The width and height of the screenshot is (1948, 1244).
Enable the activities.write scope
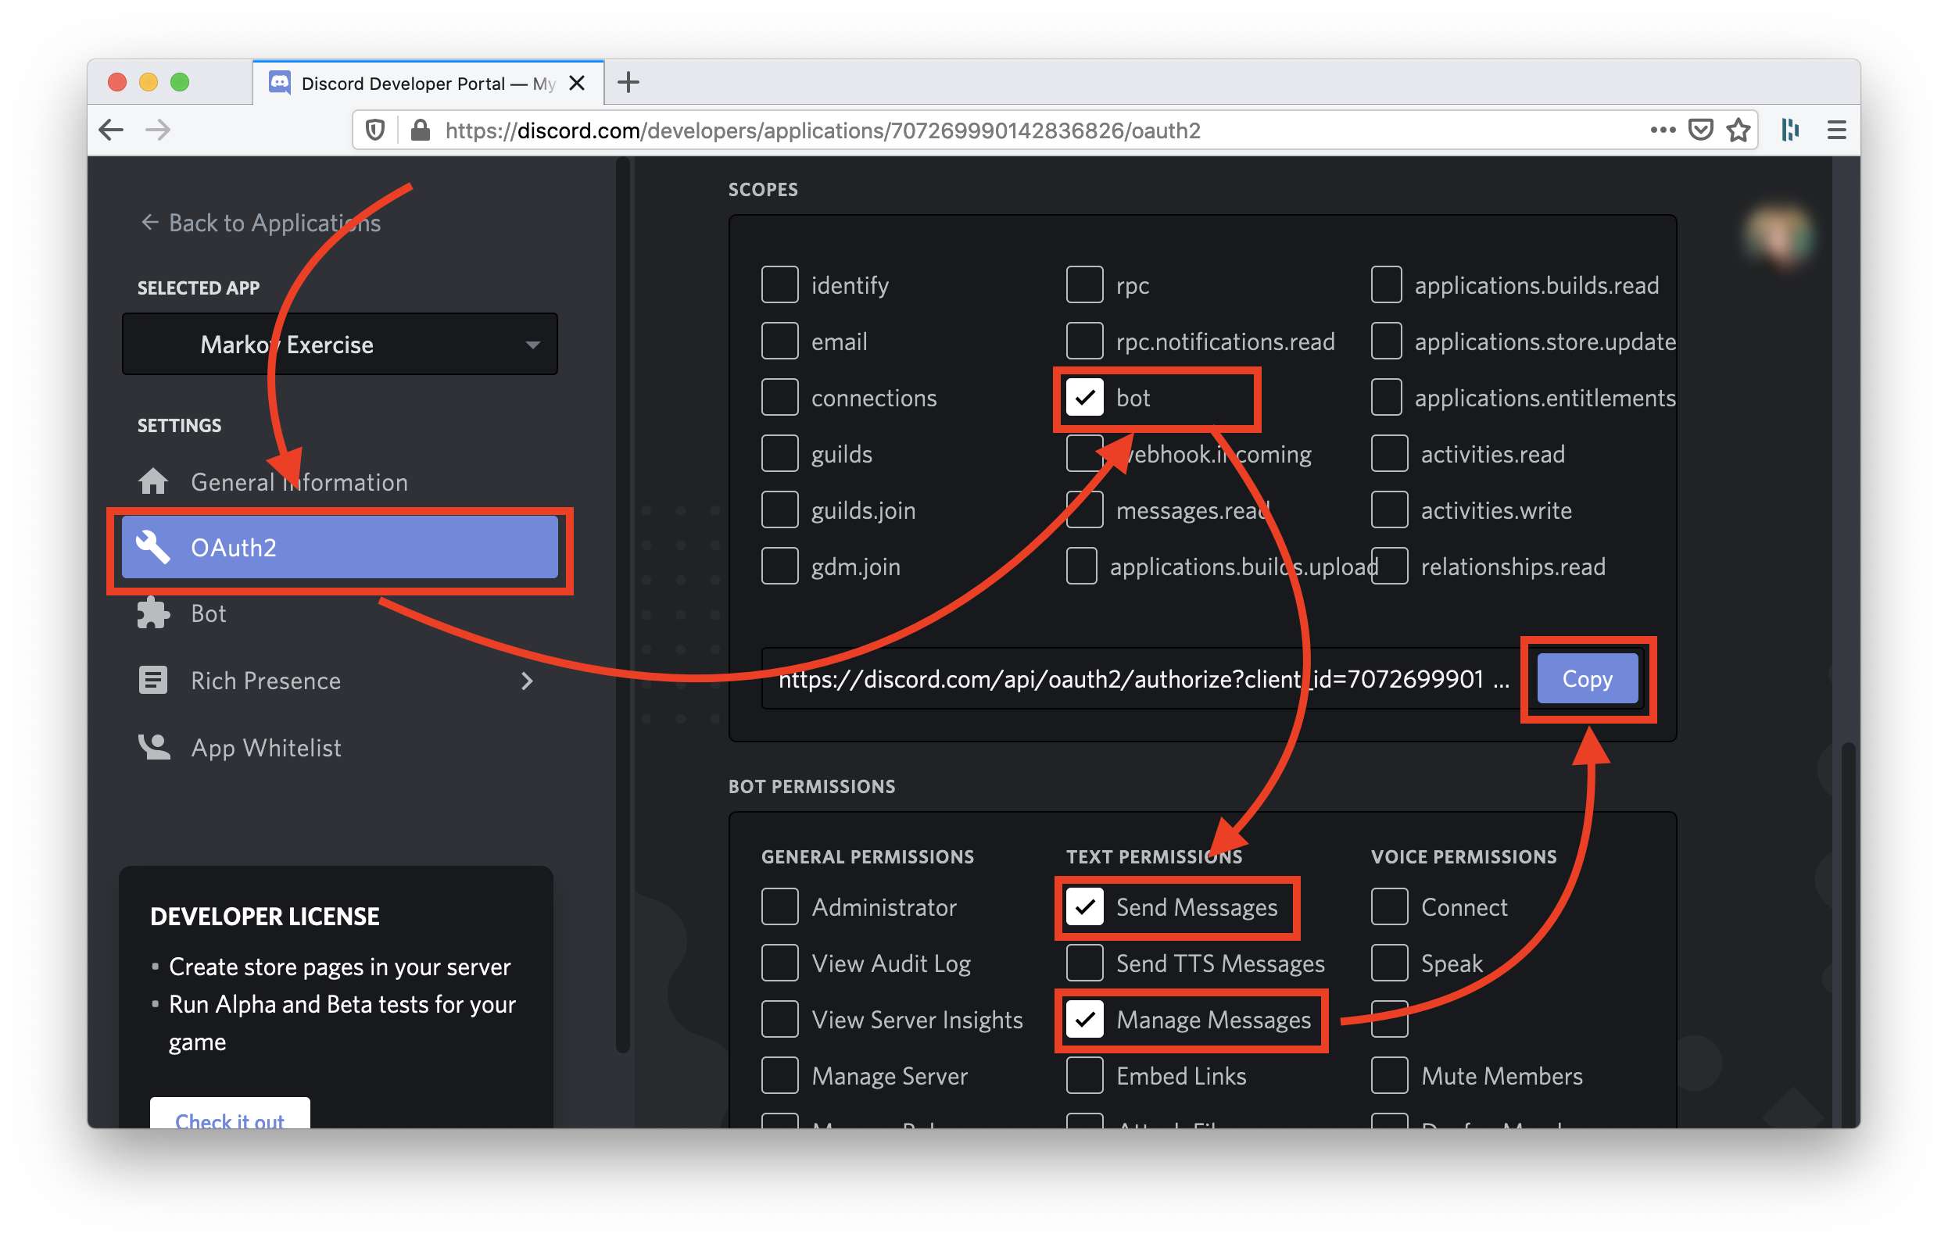click(x=1390, y=510)
